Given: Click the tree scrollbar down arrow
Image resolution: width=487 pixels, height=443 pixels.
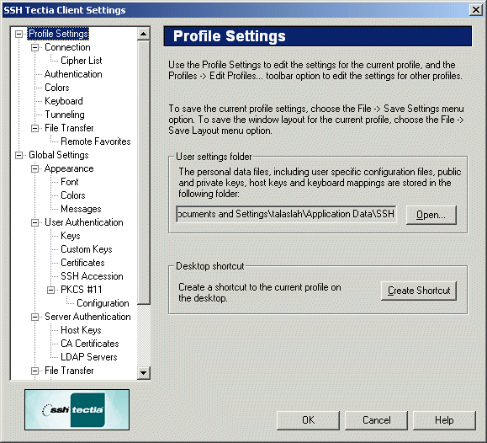Looking at the screenshot, I should (144, 372).
